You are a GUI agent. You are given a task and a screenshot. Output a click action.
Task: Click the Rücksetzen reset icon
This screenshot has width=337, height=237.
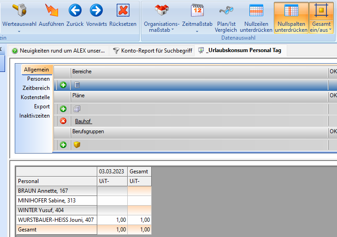[x=123, y=11]
